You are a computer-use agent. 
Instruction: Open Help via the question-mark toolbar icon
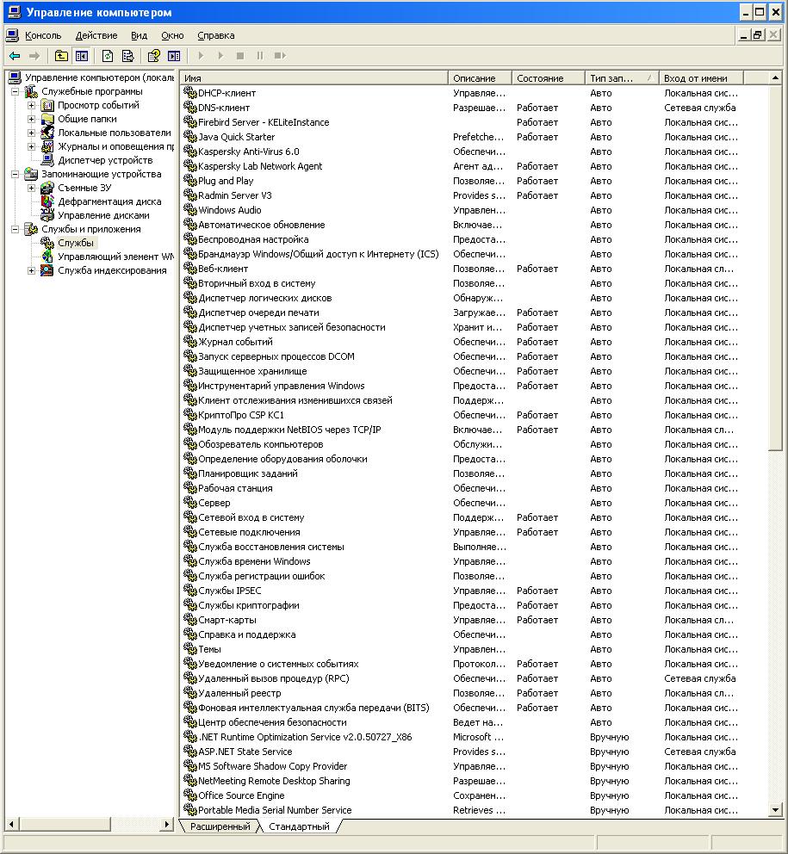click(x=153, y=56)
